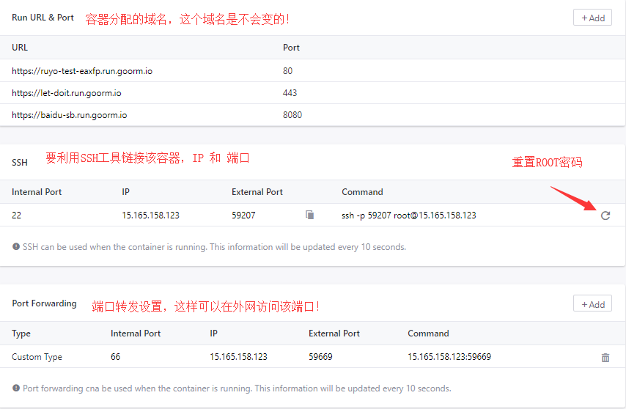Open the let-doit.run.goorm.io URL

point(66,93)
